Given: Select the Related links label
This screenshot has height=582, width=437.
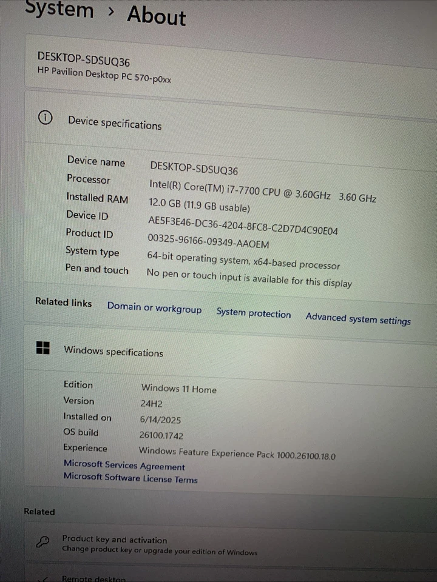Looking at the screenshot, I should tap(63, 302).
